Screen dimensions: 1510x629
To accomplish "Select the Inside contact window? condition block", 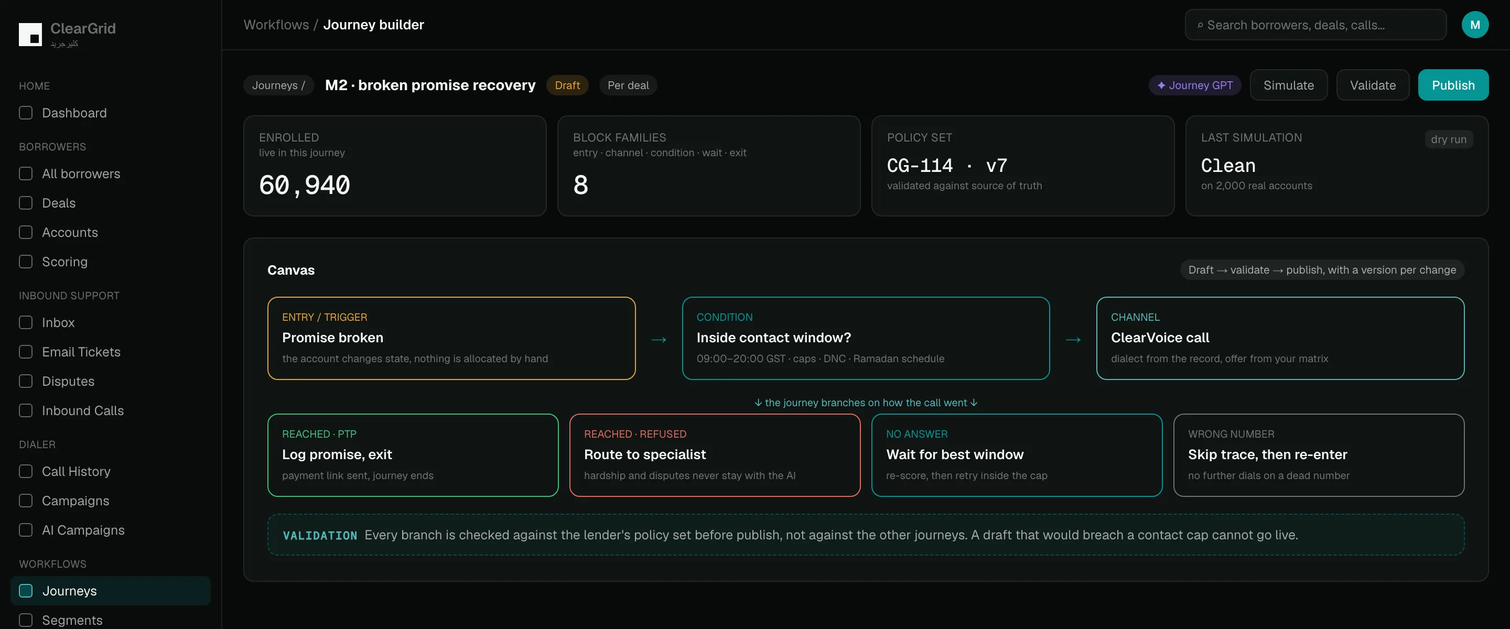I will 866,338.
